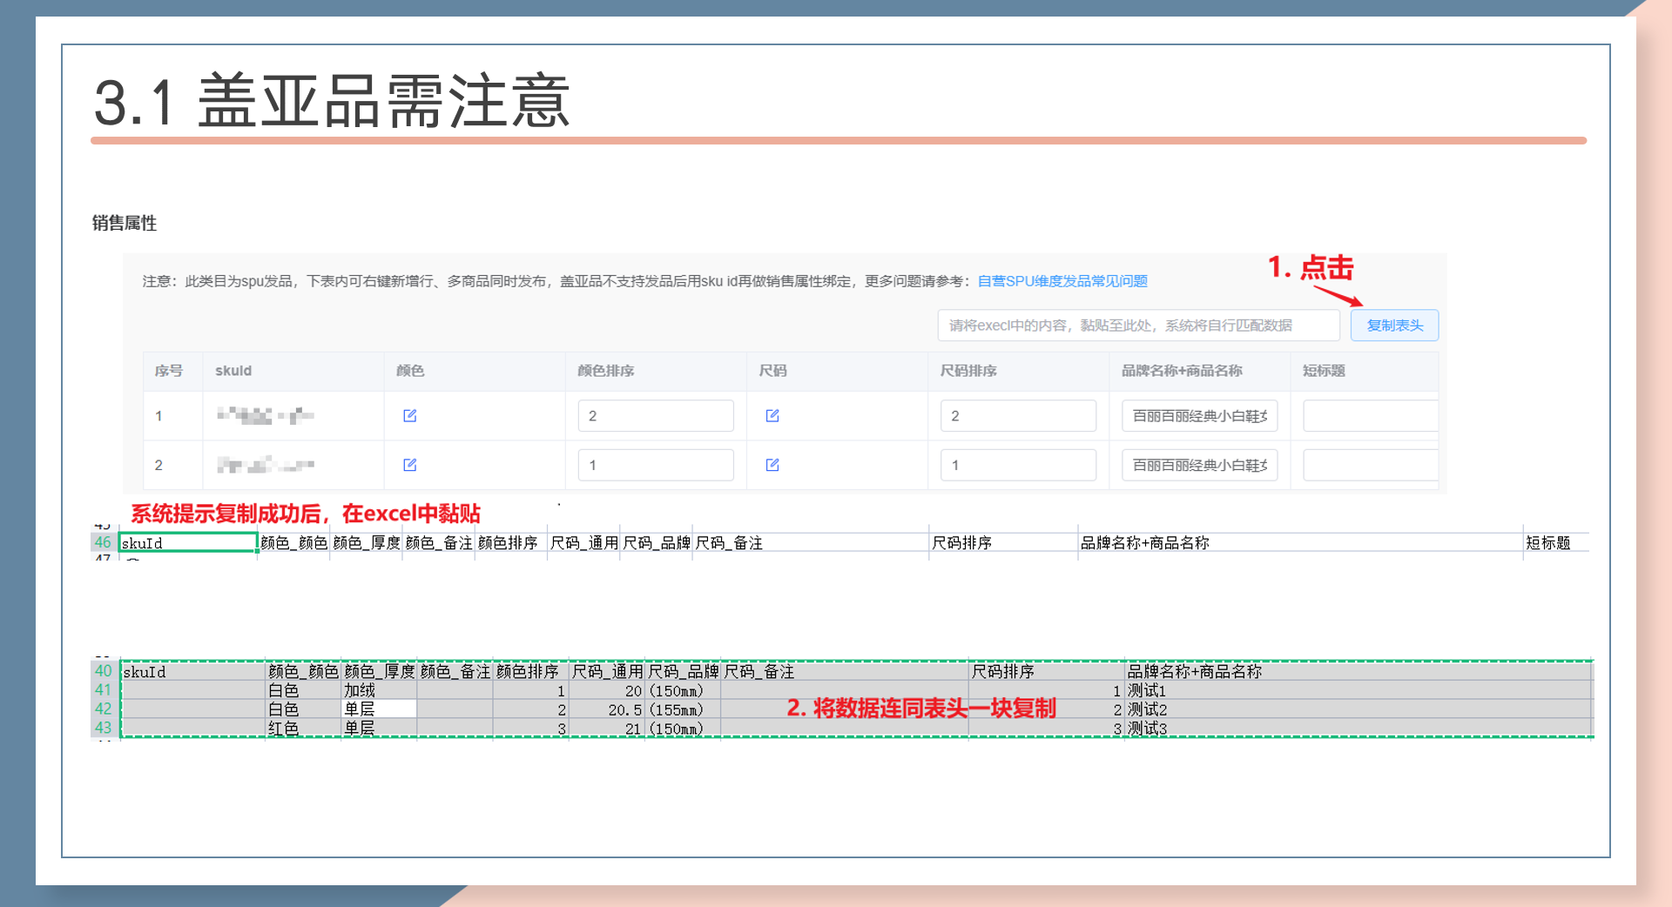
Task: Click the excel paste input field
Action: (1137, 326)
